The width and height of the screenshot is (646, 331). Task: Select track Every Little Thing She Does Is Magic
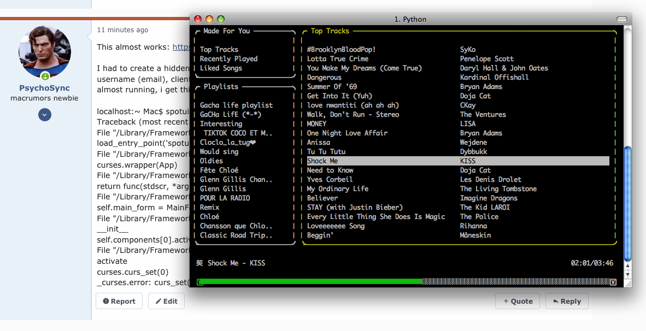pos(375,216)
